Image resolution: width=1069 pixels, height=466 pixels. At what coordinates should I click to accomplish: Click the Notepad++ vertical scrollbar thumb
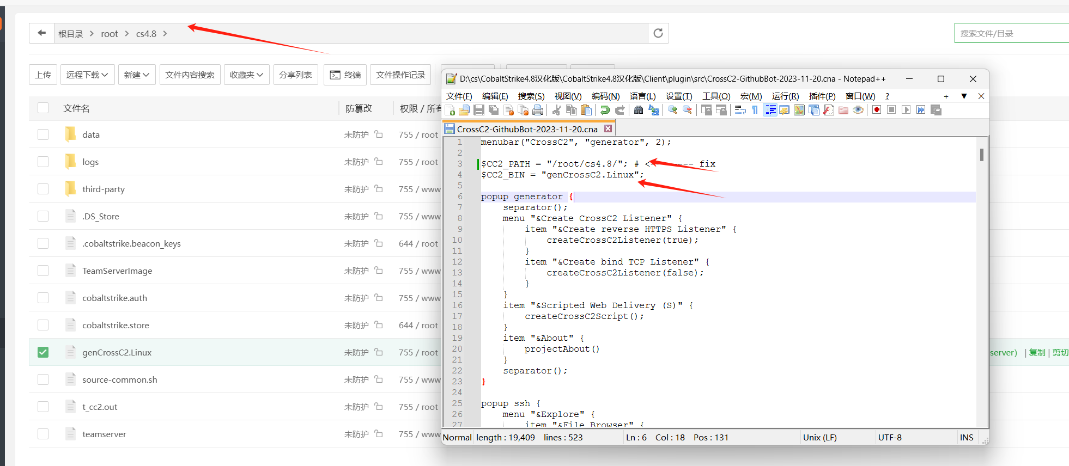point(982,155)
